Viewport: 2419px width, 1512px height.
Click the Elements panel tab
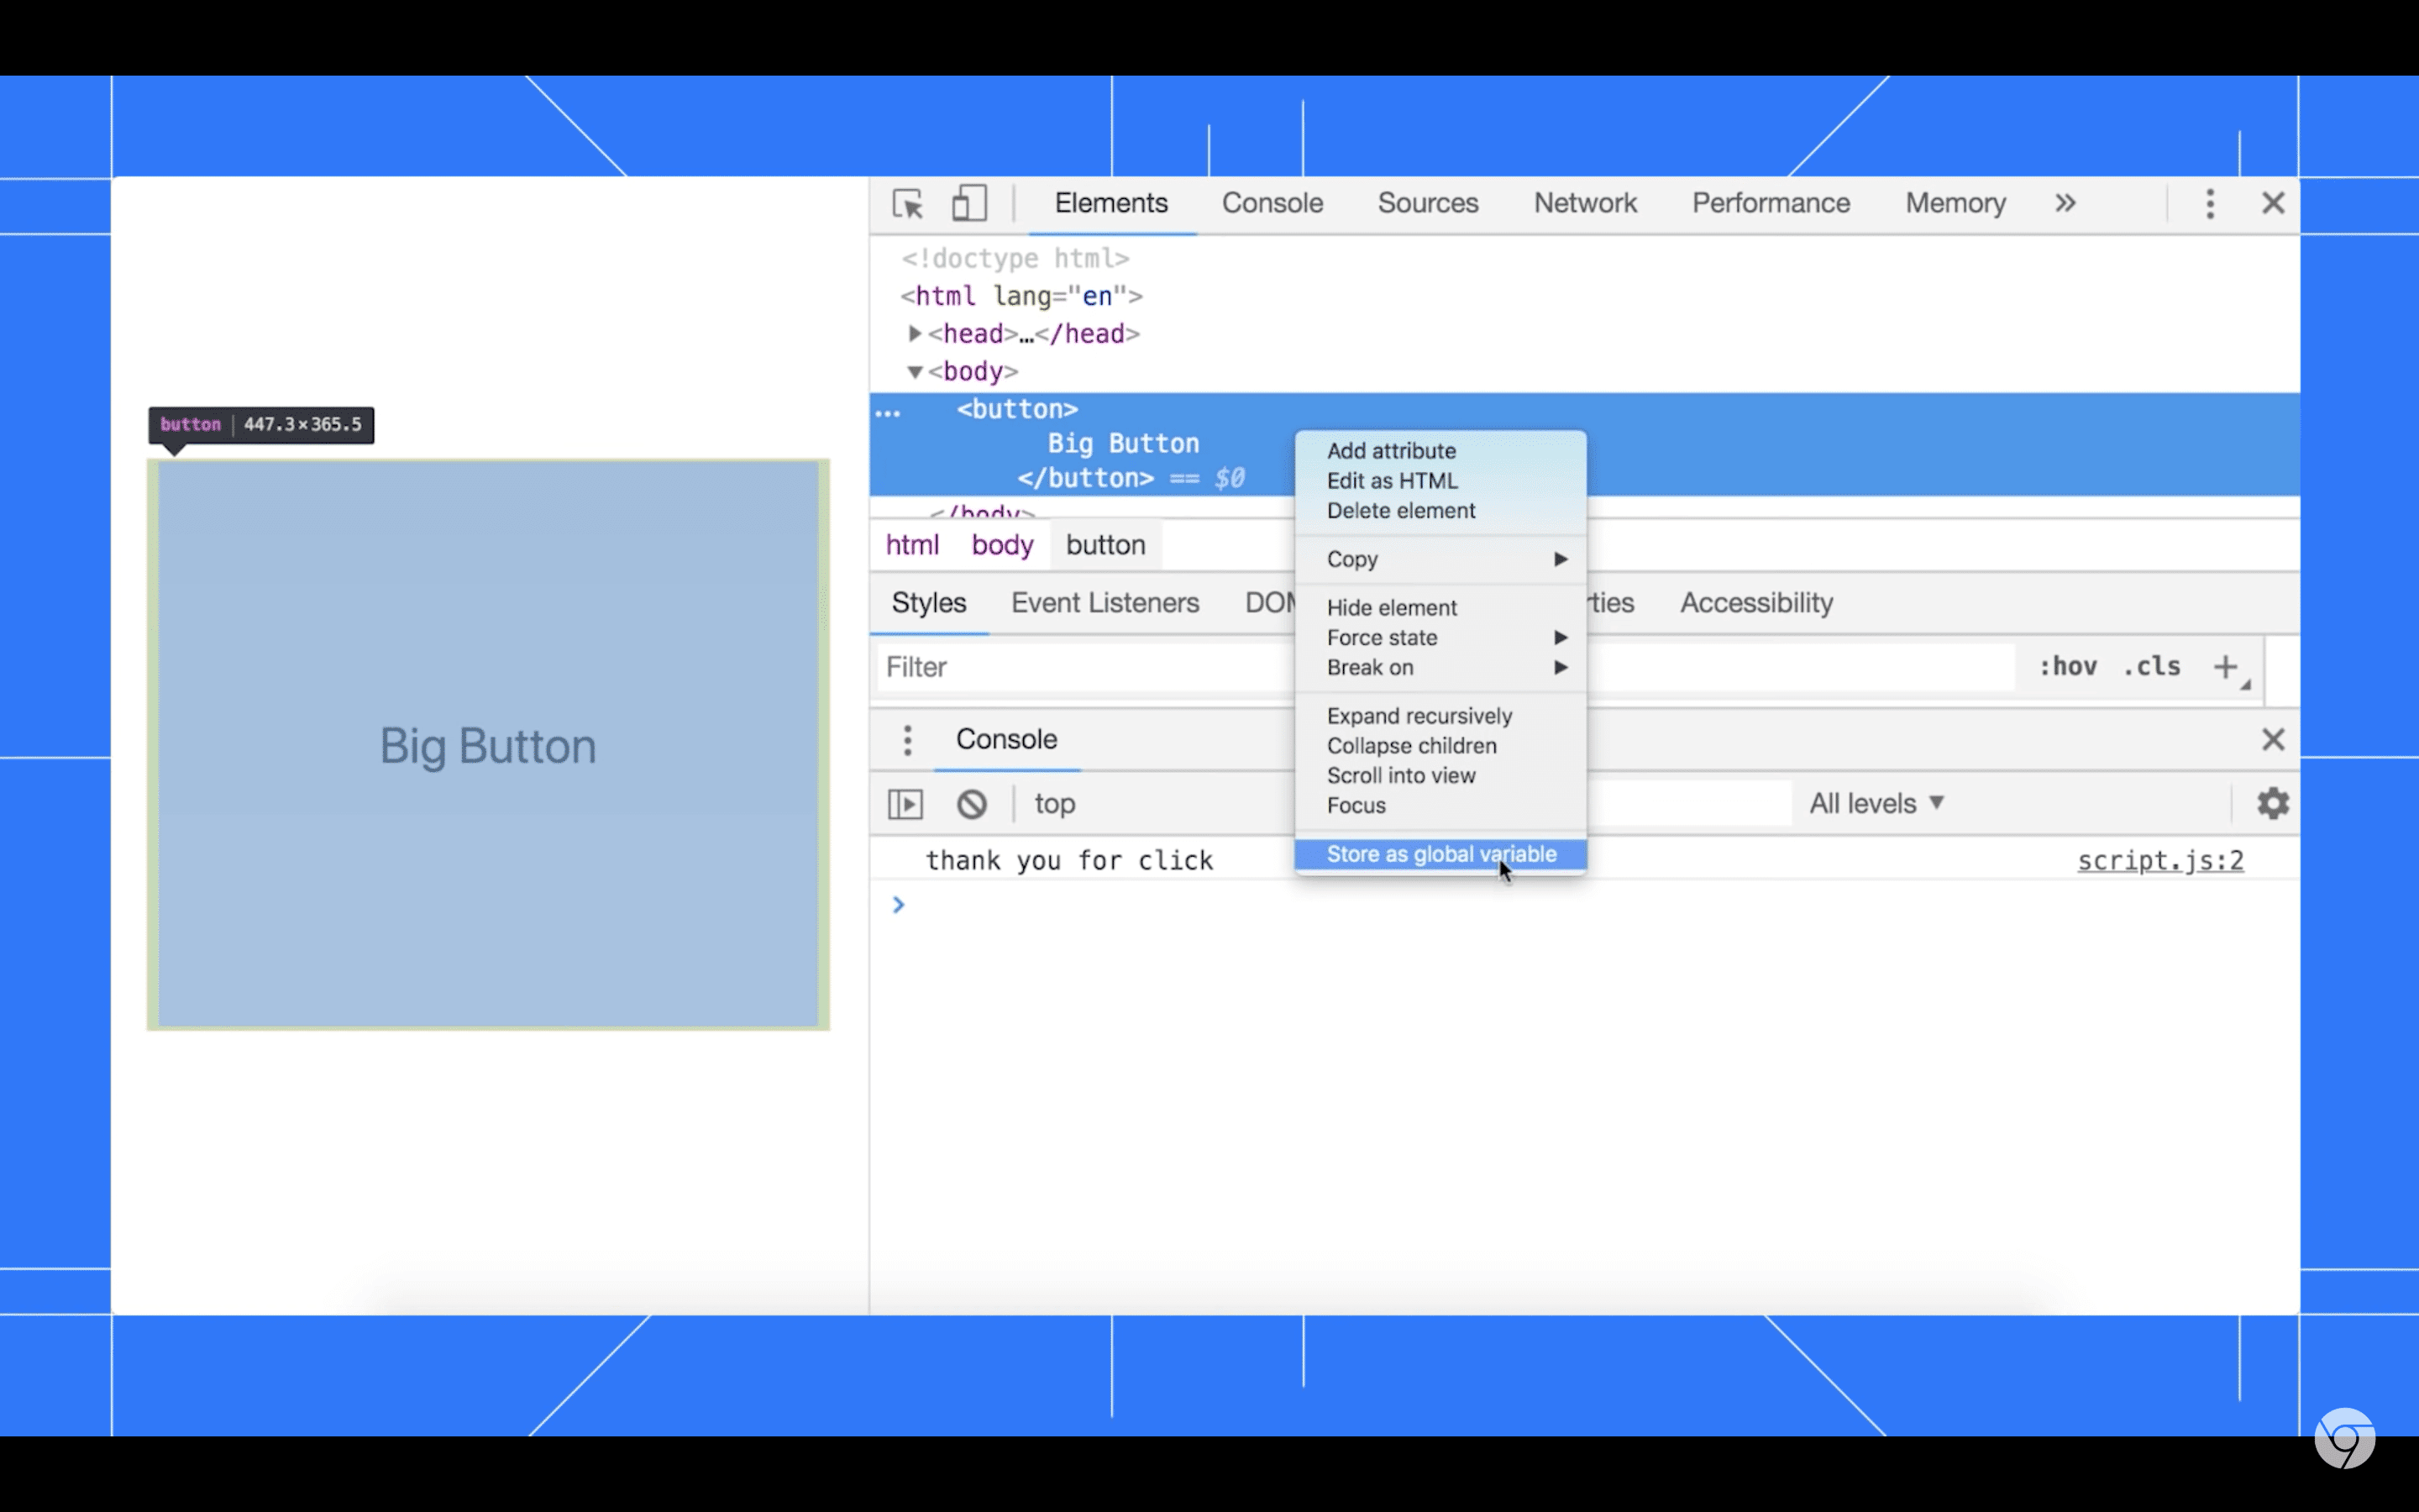1111,202
